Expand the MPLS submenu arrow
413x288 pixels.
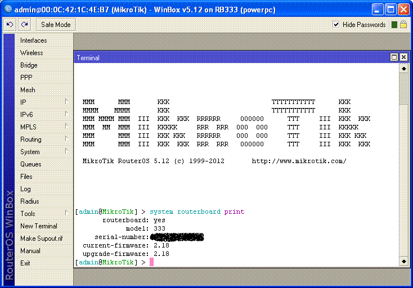click(66, 127)
